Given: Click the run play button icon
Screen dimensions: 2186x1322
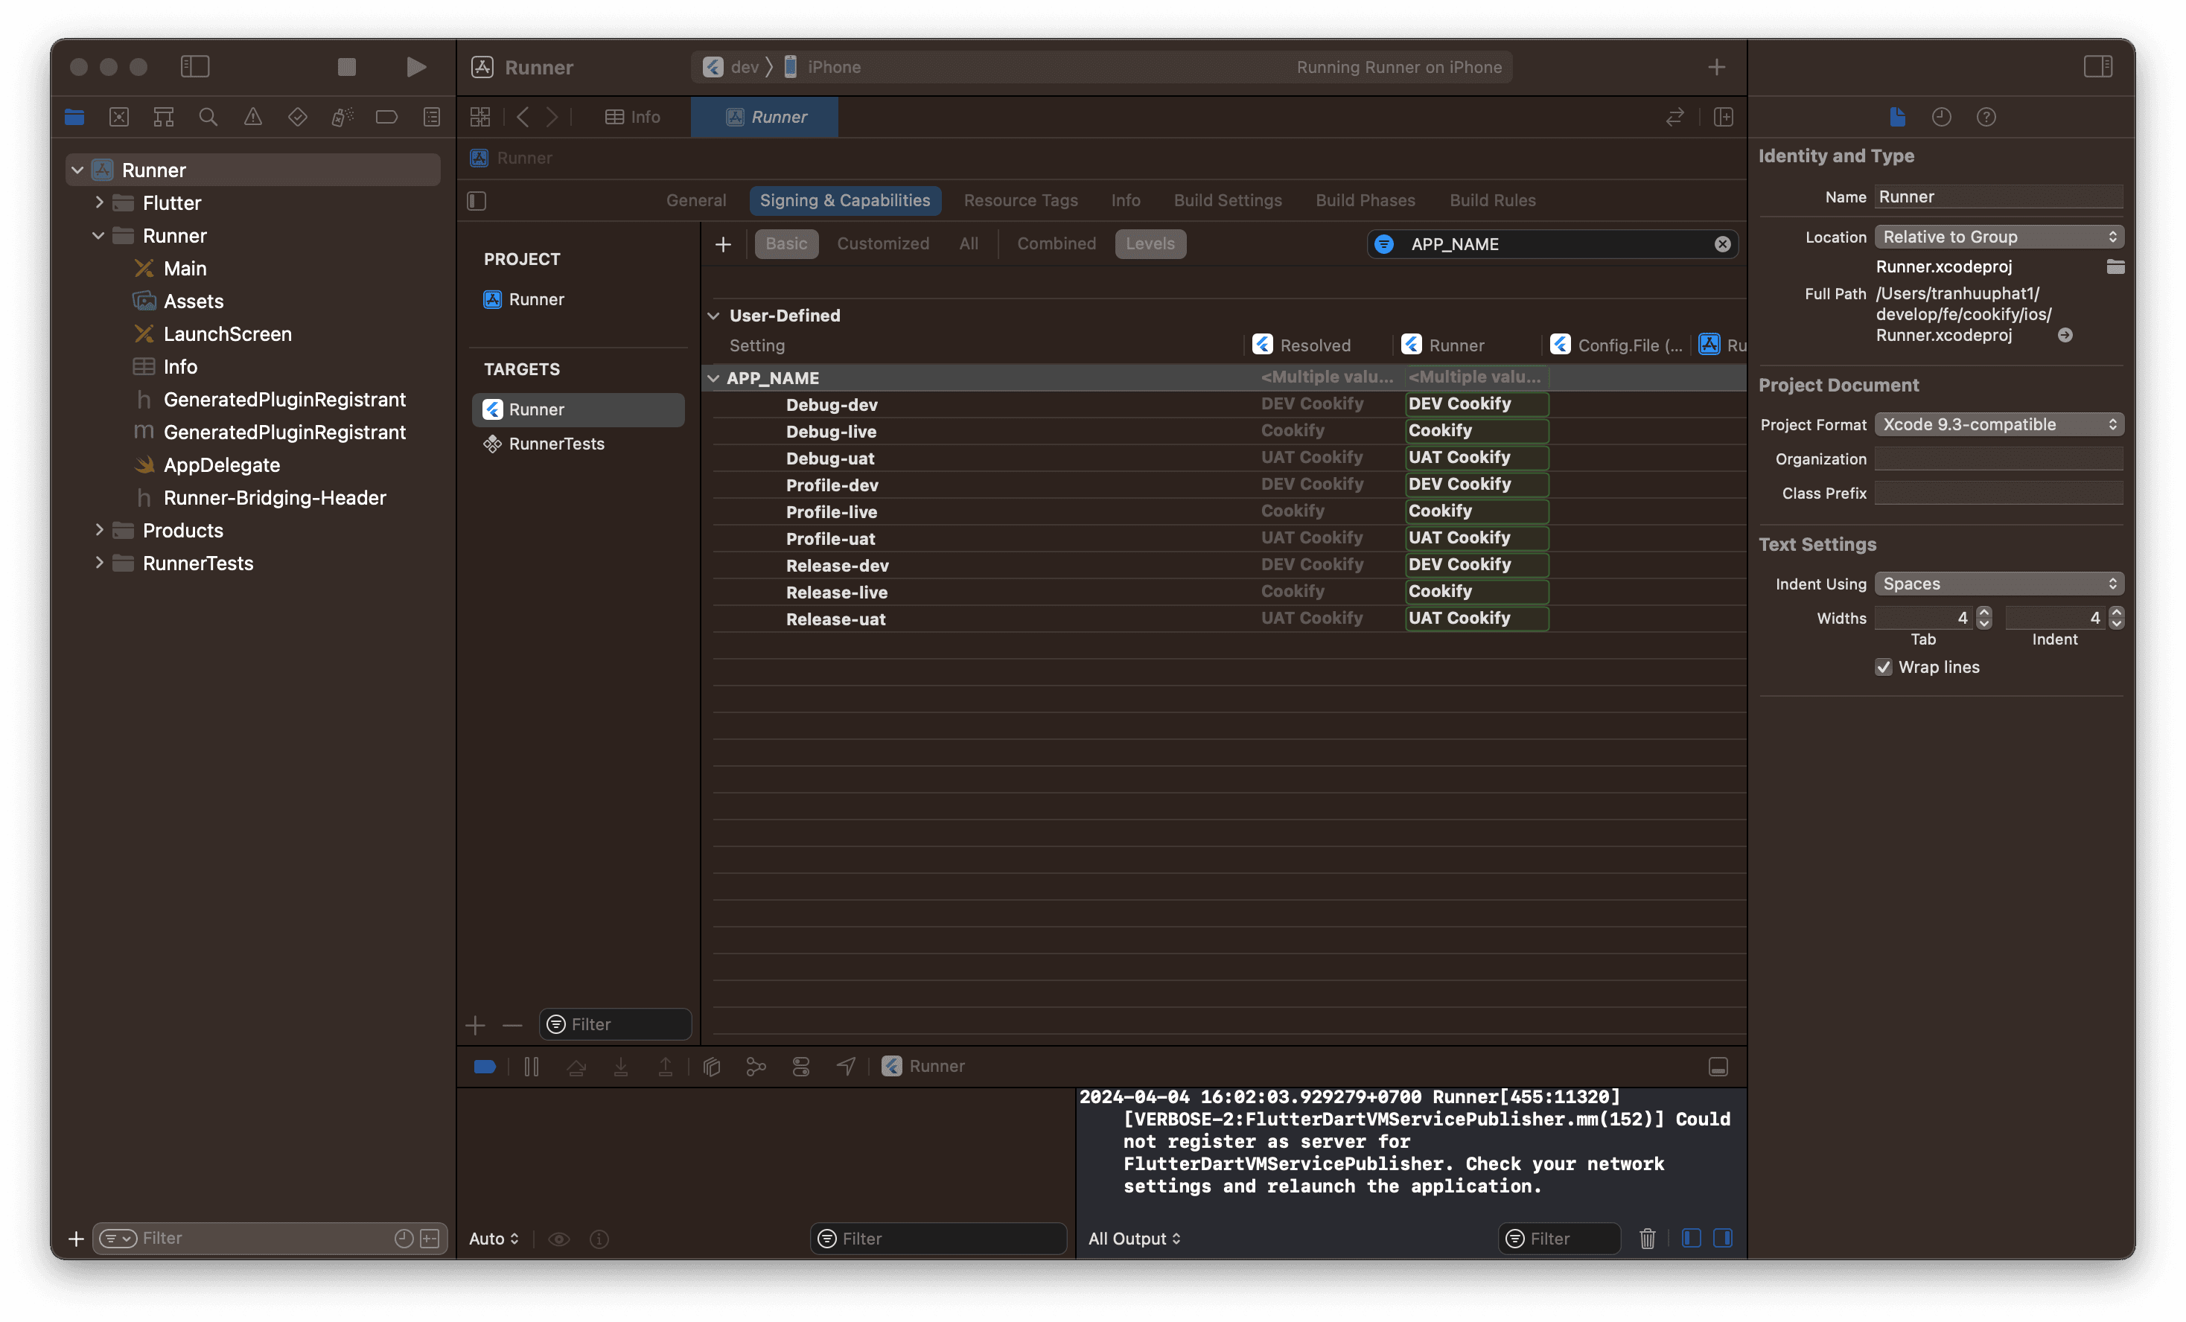Looking at the screenshot, I should [414, 66].
